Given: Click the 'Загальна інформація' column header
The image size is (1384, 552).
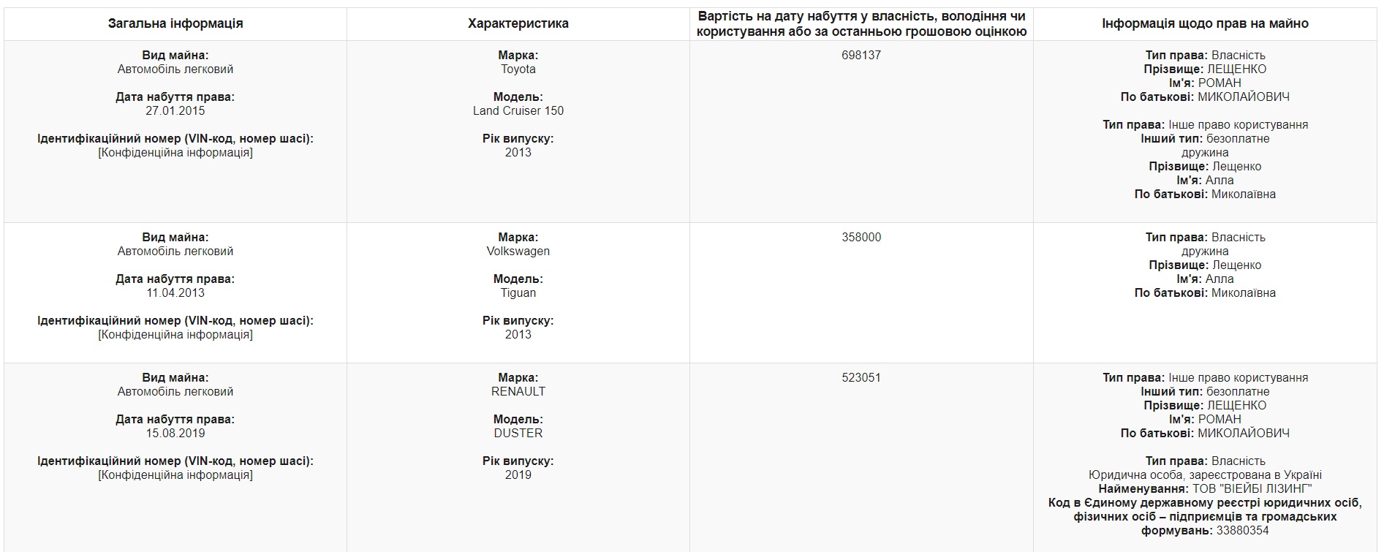Looking at the screenshot, I should pos(175,23).
